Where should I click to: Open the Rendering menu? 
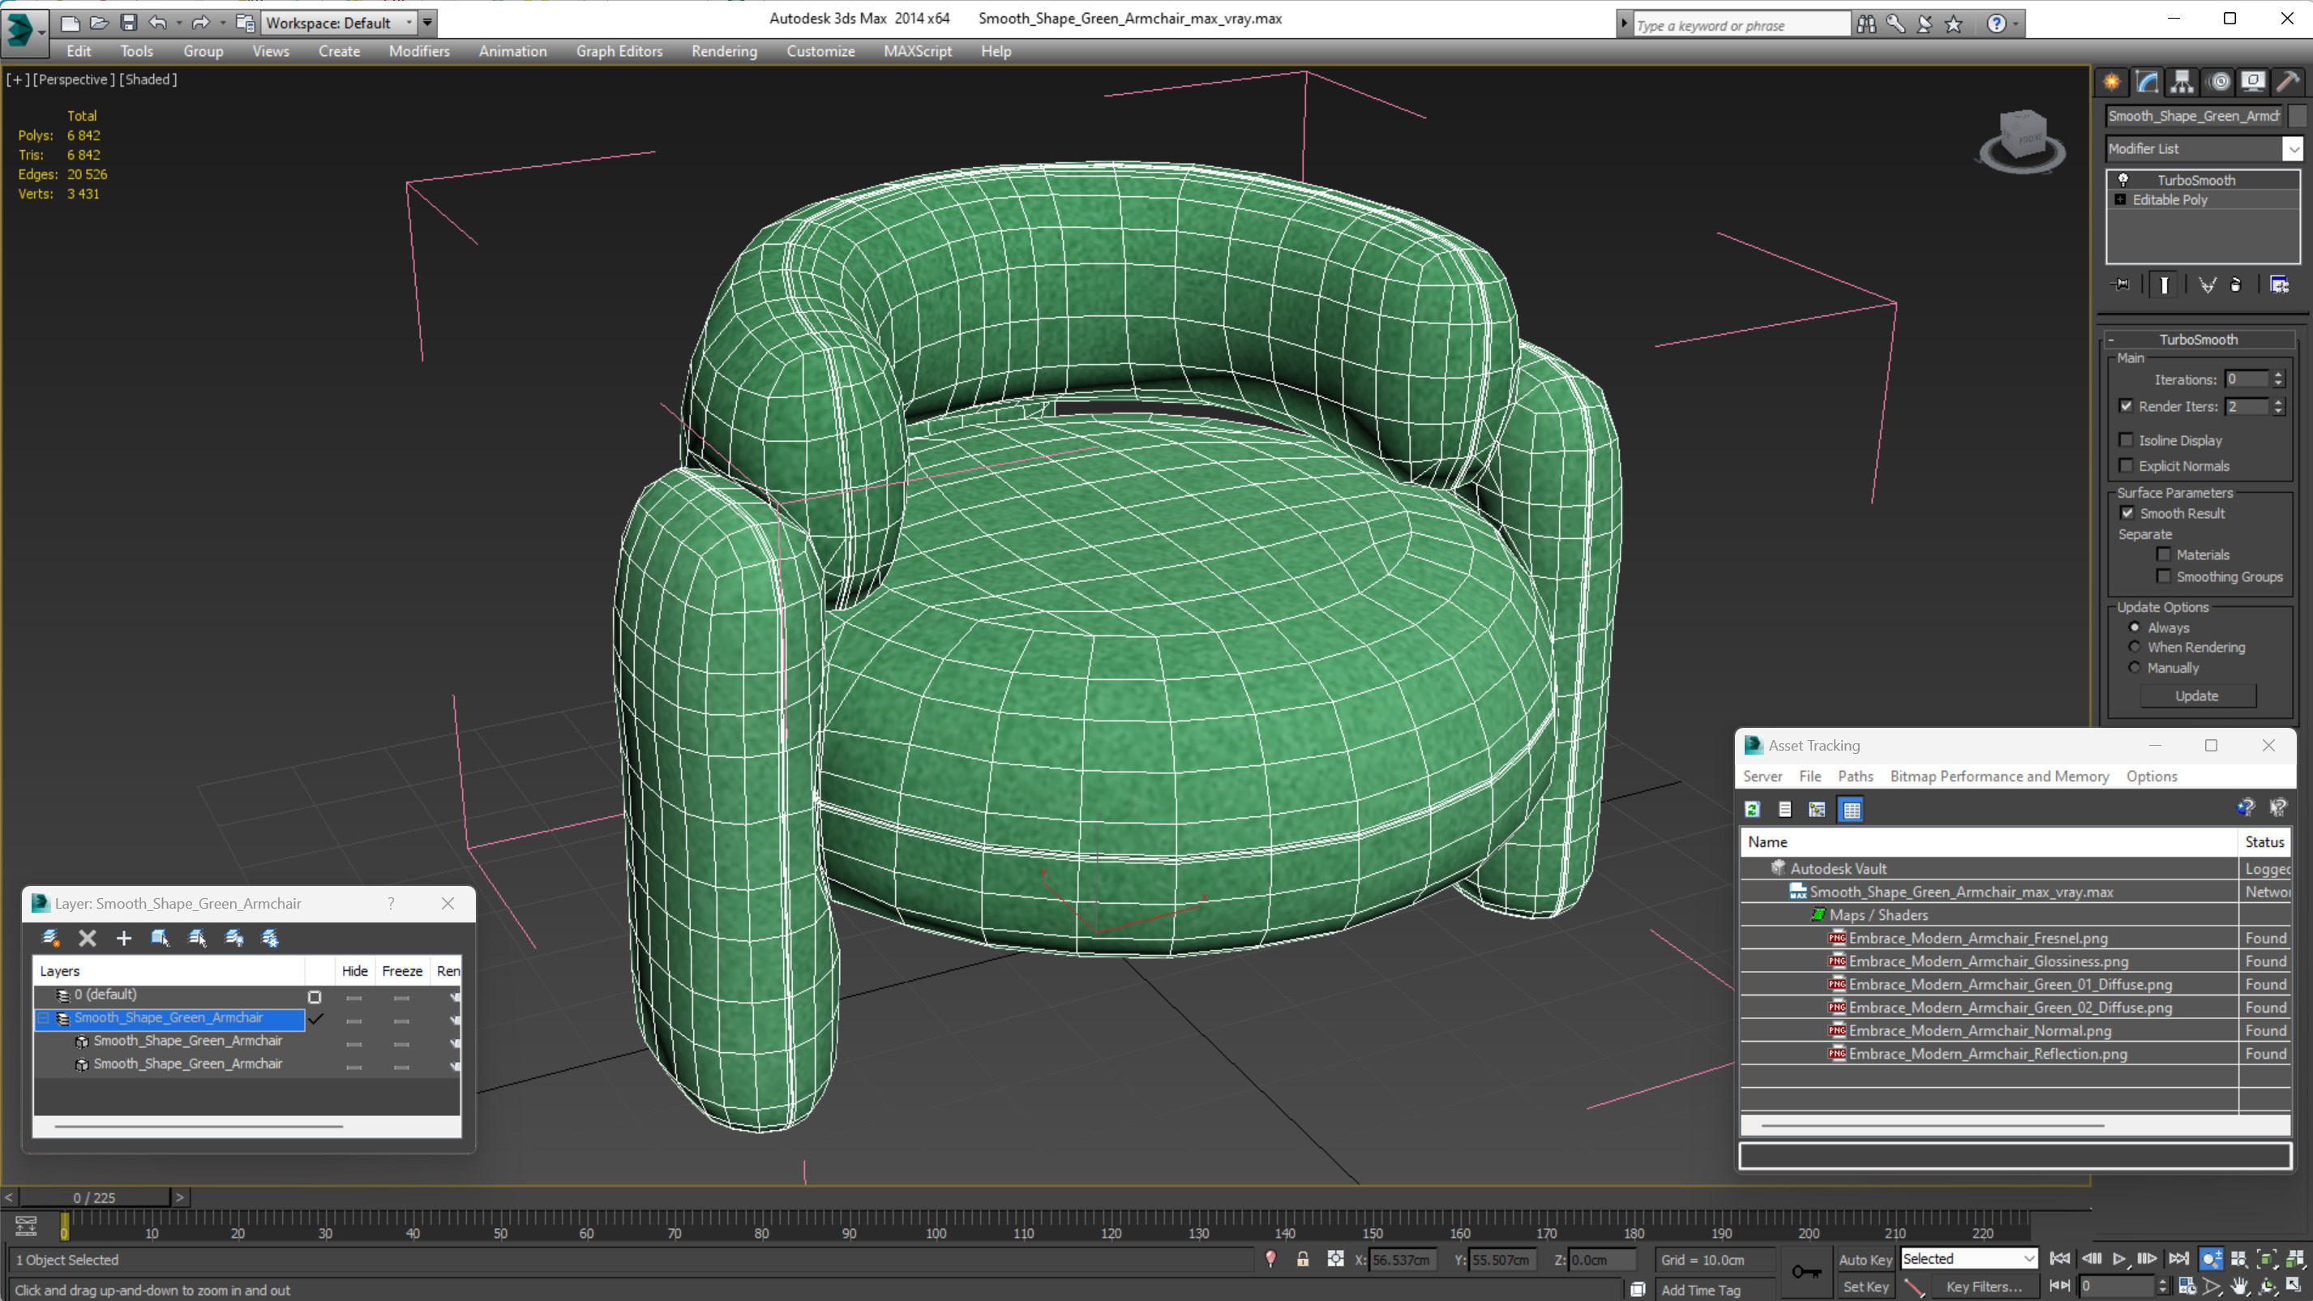pos(724,51)
